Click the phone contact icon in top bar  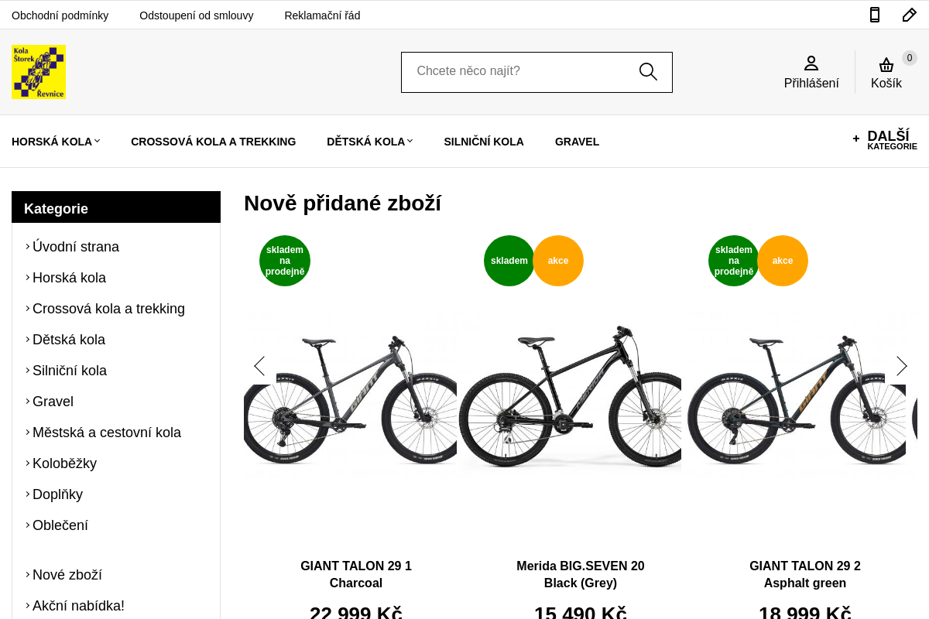coord(874,14)
